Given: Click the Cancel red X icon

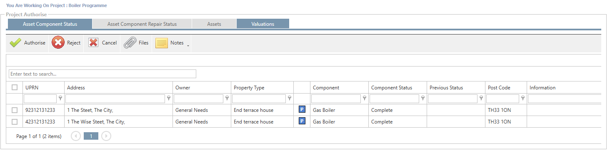Looking at the screenshot, I should (x=93, y=42).
